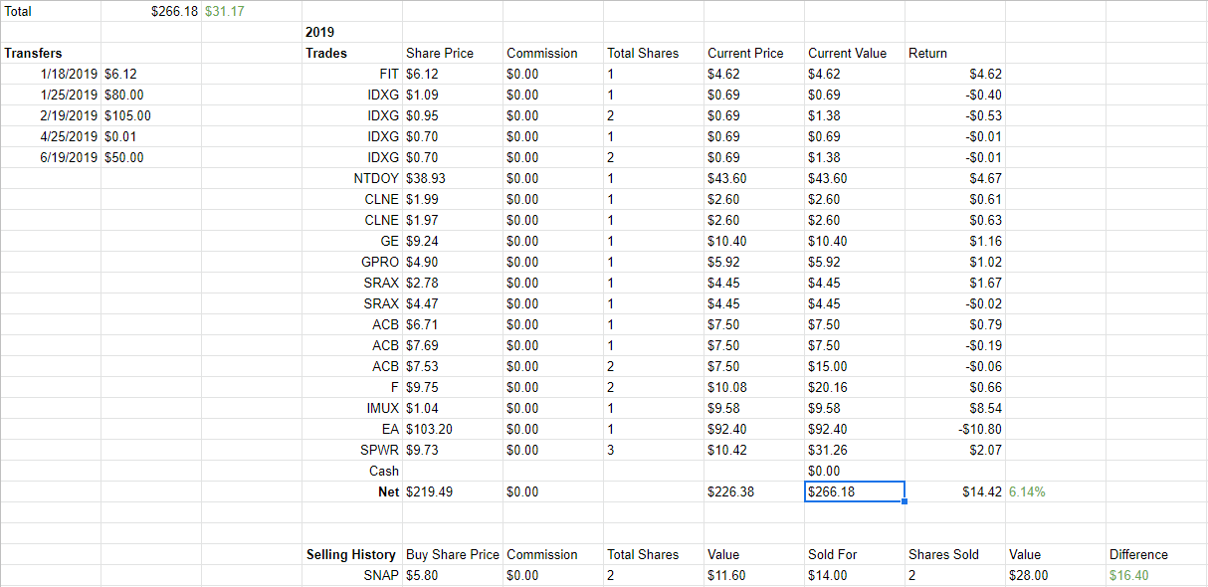The image size is (1208, 587).
Task: Select the GPRO ticker cell
Action: (x=379, y=262)
